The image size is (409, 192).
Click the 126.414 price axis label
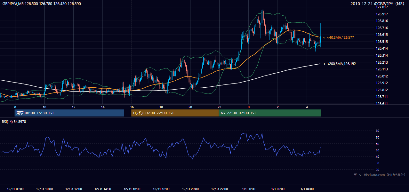pos(382,48)
